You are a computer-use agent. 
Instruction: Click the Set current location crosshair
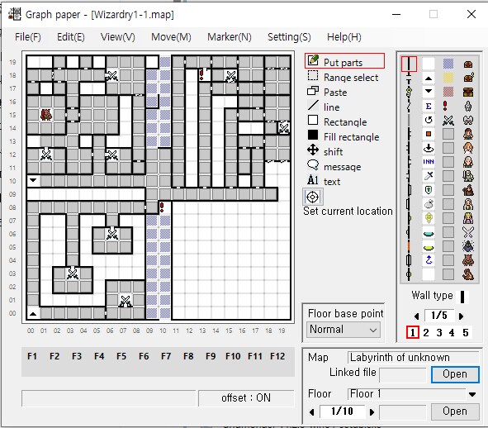click(312, 197)
